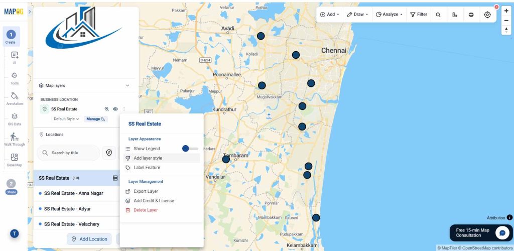
Task: Open the Analyze dropdown menu
Action: (x=389, y=15)
